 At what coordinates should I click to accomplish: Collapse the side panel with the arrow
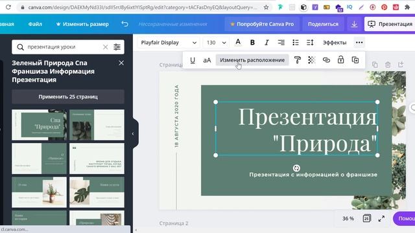133,134
